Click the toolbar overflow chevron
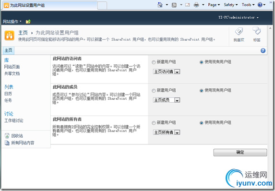 tap(271, 2)
